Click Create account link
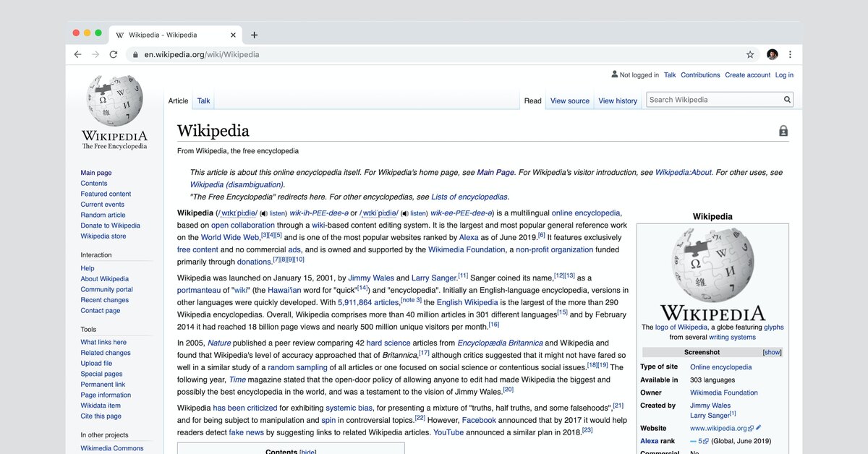 748,75
